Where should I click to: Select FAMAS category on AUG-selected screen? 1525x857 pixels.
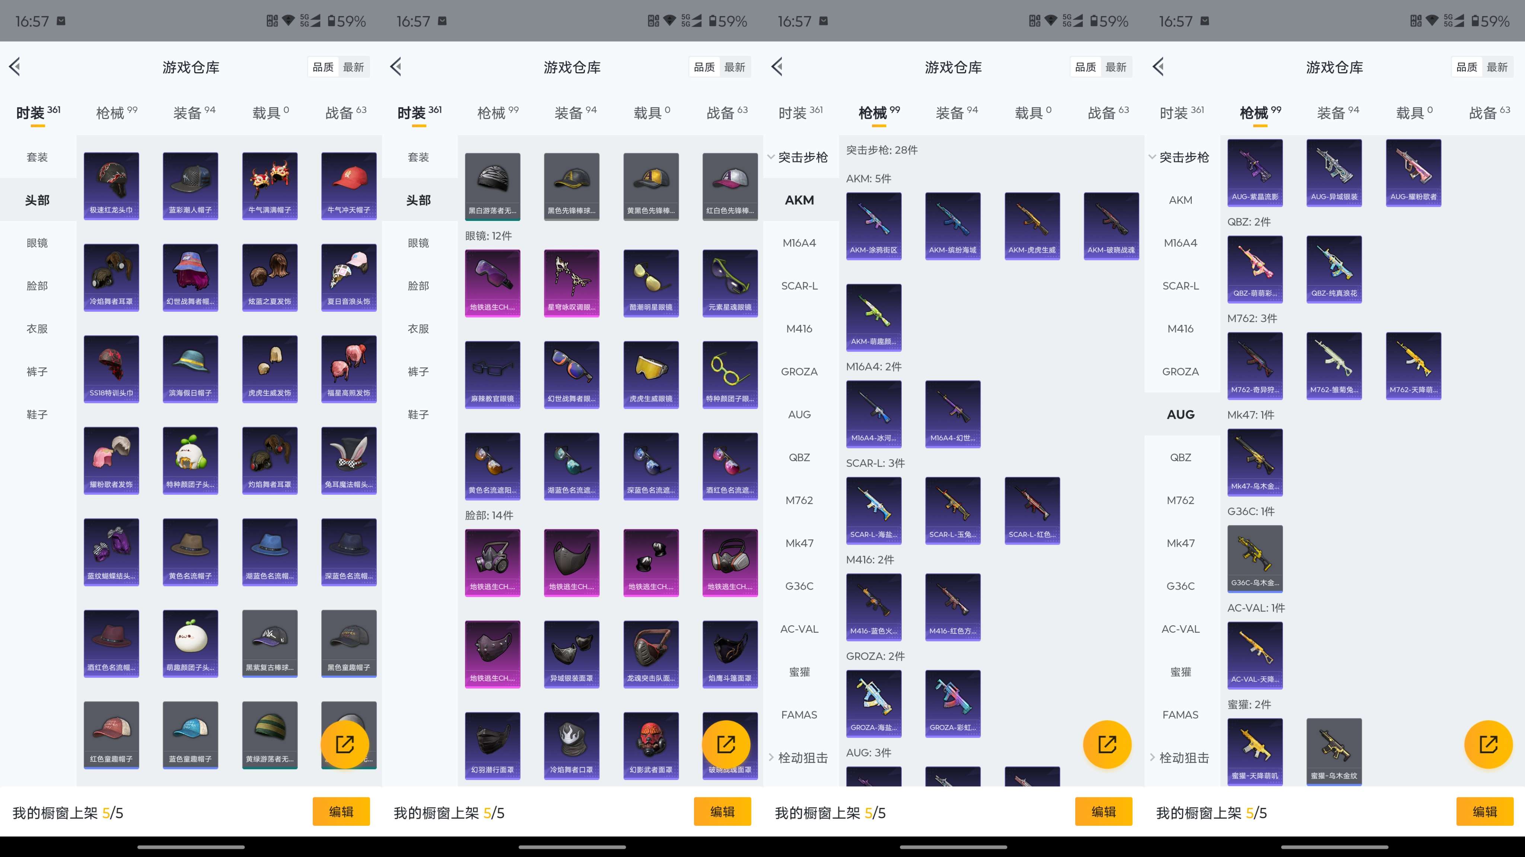(x=1181, y=715)
